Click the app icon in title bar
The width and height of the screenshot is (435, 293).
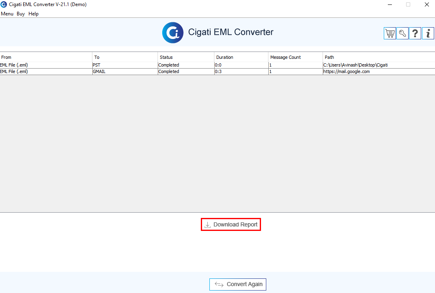(4, 4)
